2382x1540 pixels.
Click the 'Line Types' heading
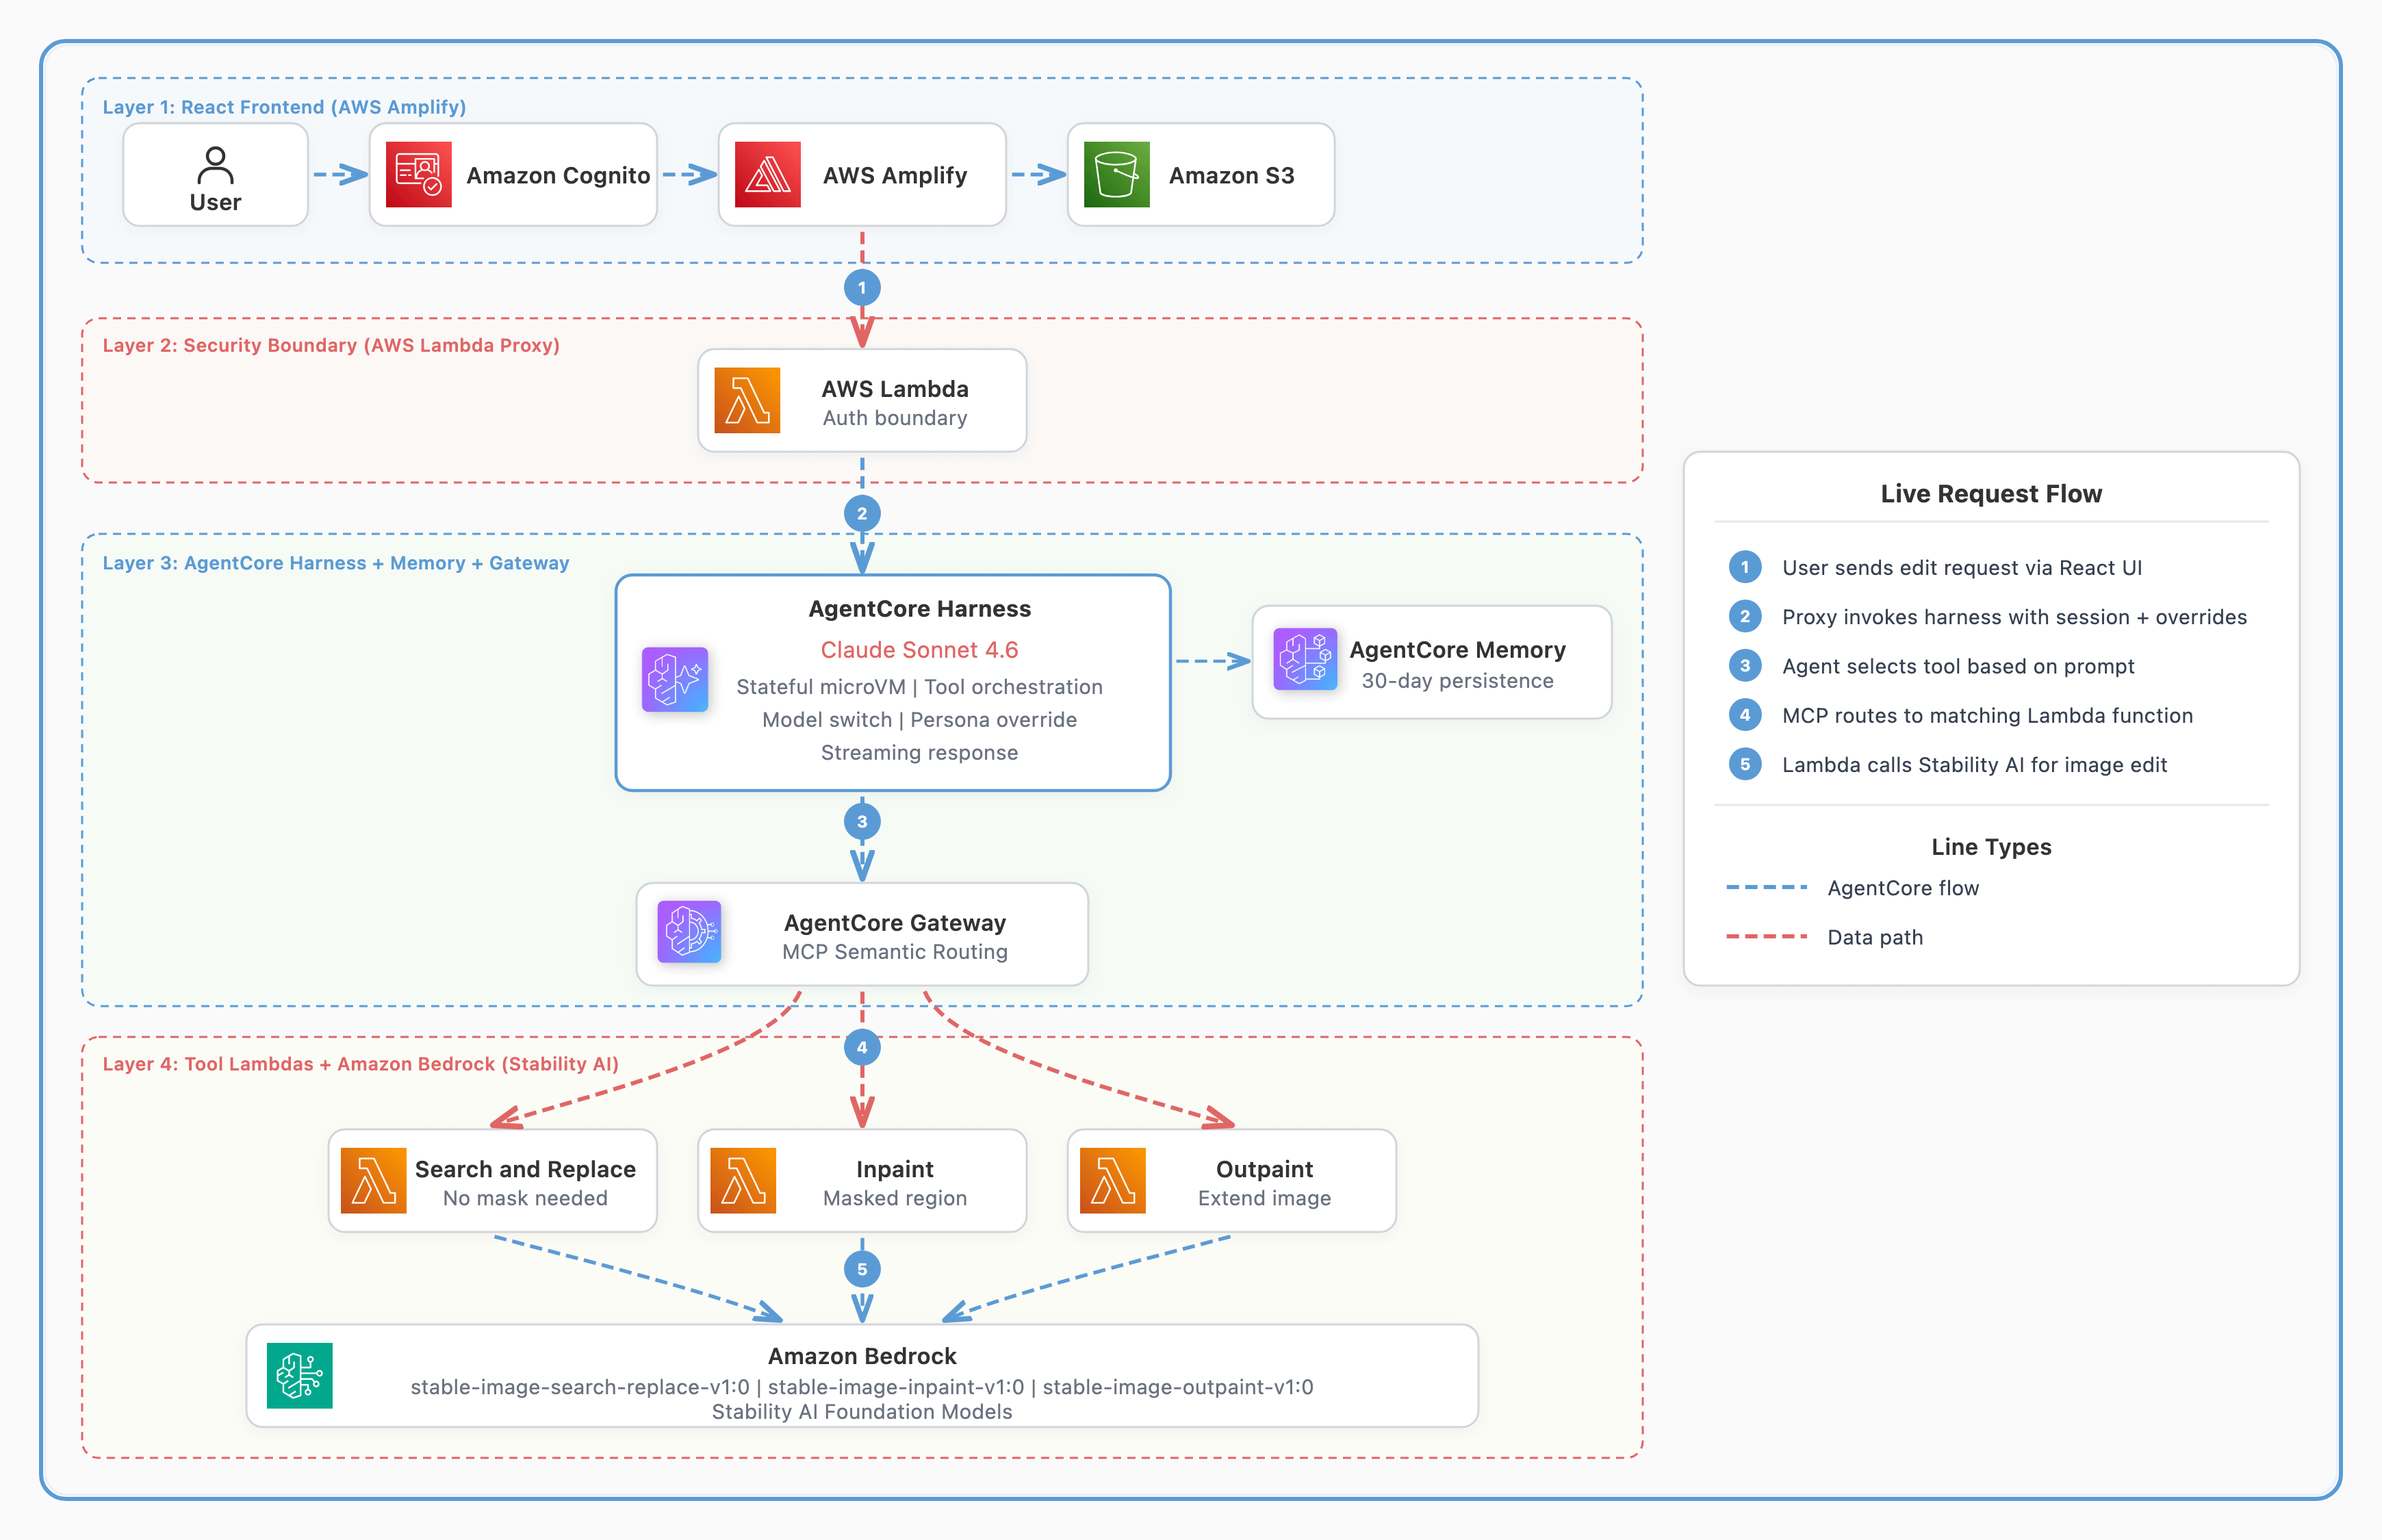[x=1991, y=846]
